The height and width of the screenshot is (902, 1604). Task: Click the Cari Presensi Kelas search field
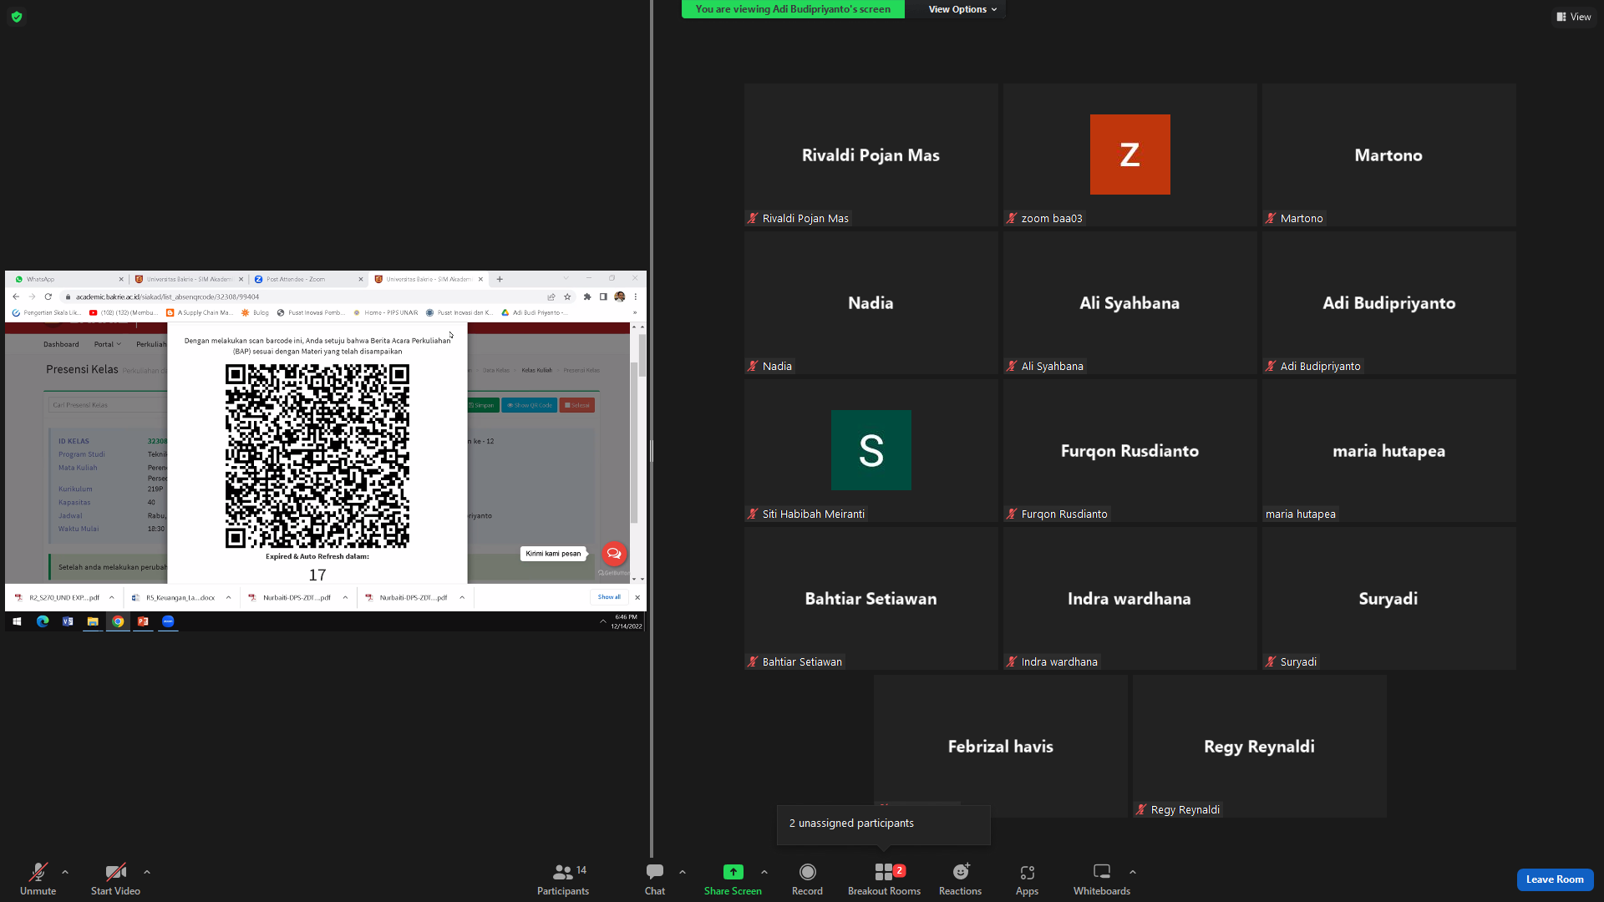[x=109, y=405]
